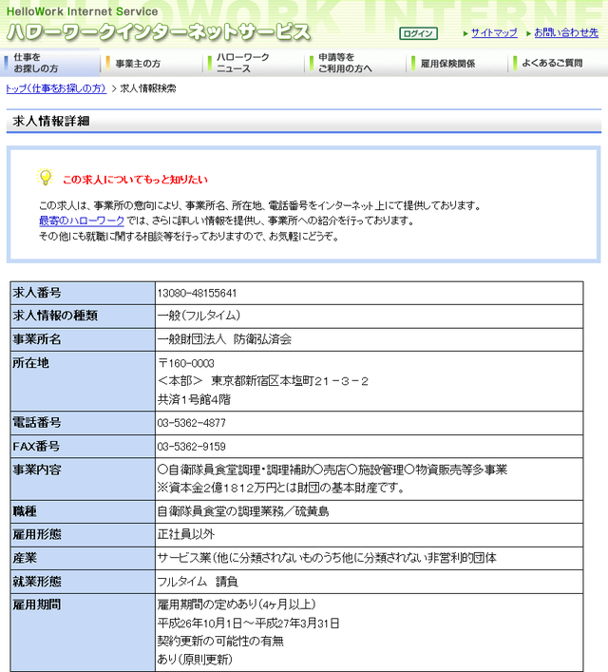Go to トップ(仕事をお探しの方) breadcrumb link
This screenshot has width=608, height=672.
tap(56, 88)
